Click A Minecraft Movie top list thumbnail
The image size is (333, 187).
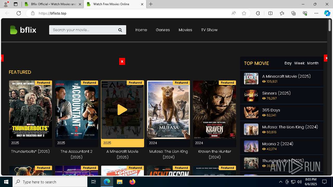(251, 79)
